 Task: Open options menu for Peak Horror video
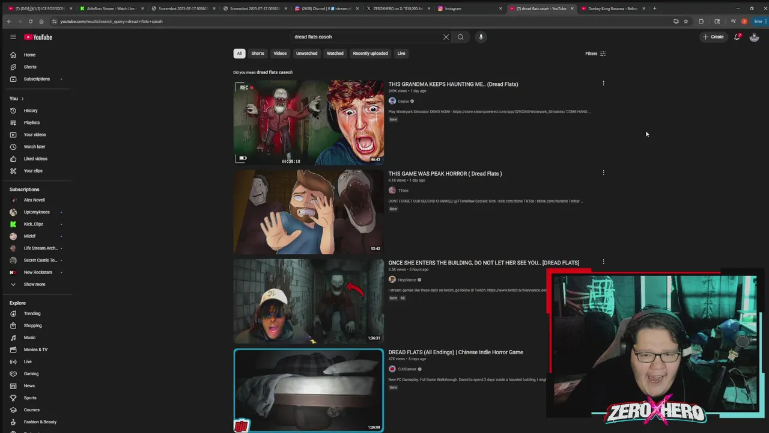[603, 173]
